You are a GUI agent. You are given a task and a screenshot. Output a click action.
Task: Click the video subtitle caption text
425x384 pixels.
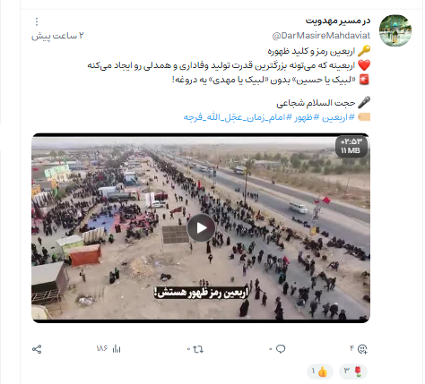click(x=201, y=293)
